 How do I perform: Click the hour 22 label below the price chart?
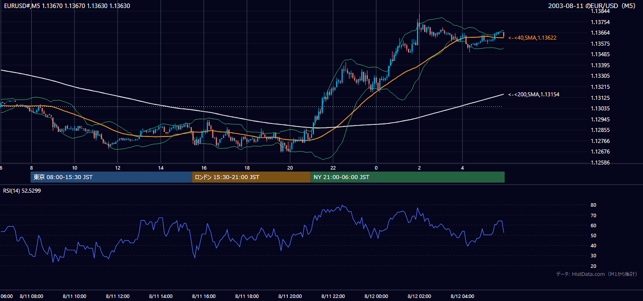[333, 168]
